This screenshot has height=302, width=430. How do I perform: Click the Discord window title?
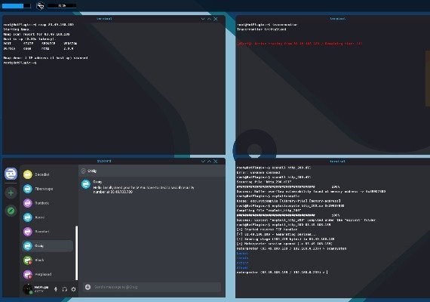click(x=104, y=161)
